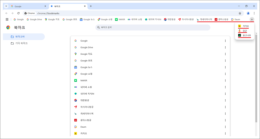This screenshot has height=139, width=260.
Task: Open more actions for 네이버 쇼핑 row
Action: click(x=225, y=87)
